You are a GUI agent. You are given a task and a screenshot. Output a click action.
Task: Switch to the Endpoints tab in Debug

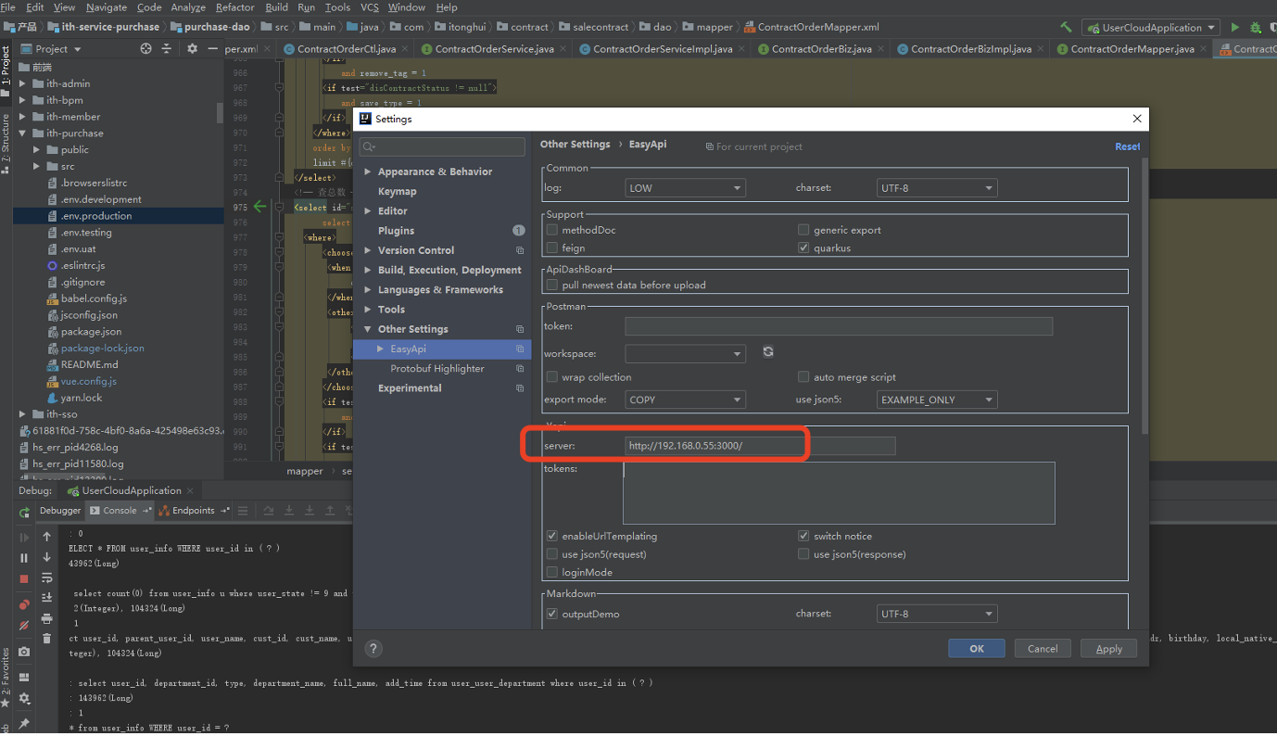(193, 511)
